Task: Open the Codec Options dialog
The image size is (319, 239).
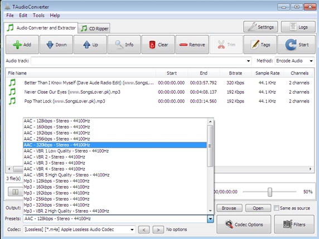Action: [244, 224]
